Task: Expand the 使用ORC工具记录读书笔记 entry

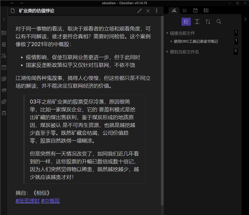Action: click(171, 41)
